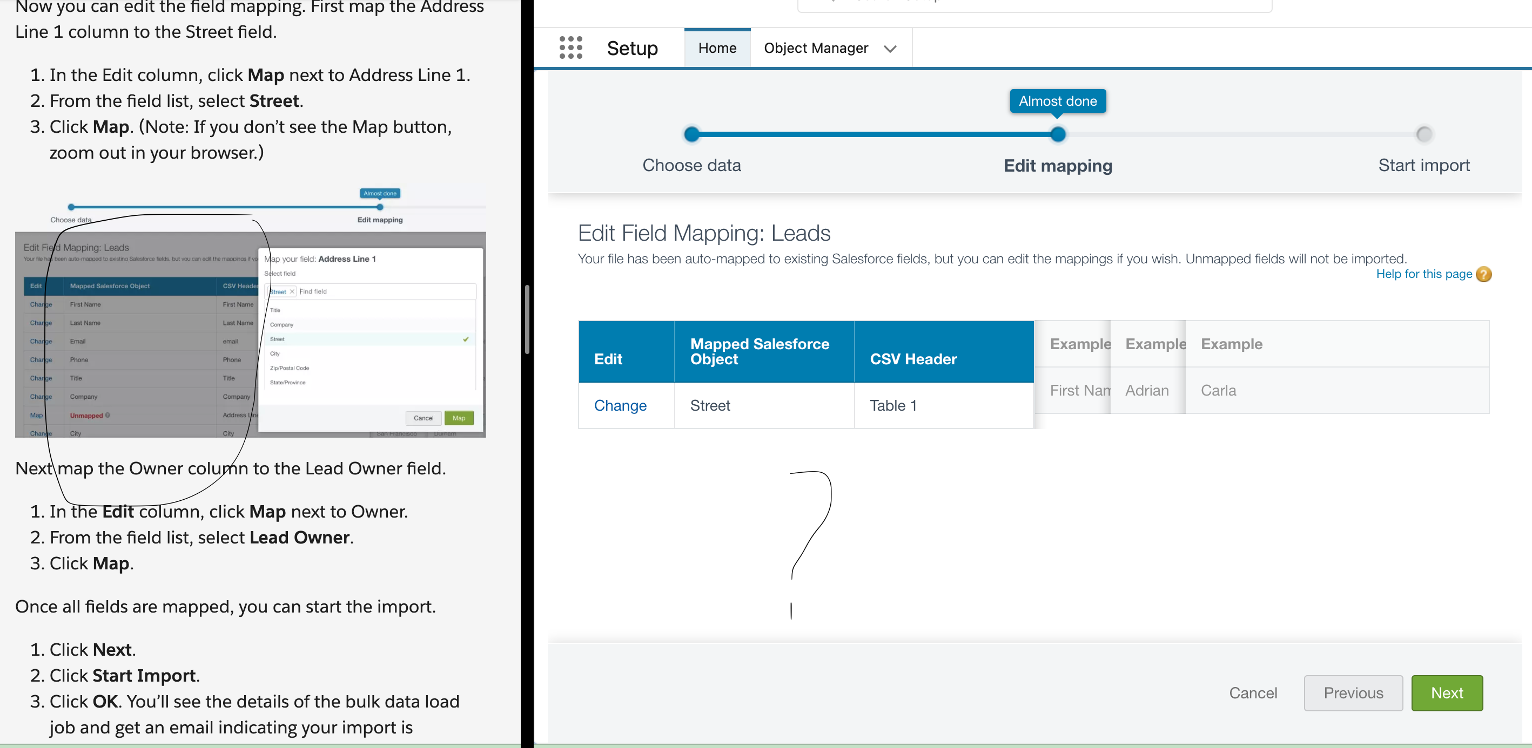The height and width of the screenshot is (748, 1532).
Task: Open the App Launcher dots icon
Action: (x=570, y=47)
